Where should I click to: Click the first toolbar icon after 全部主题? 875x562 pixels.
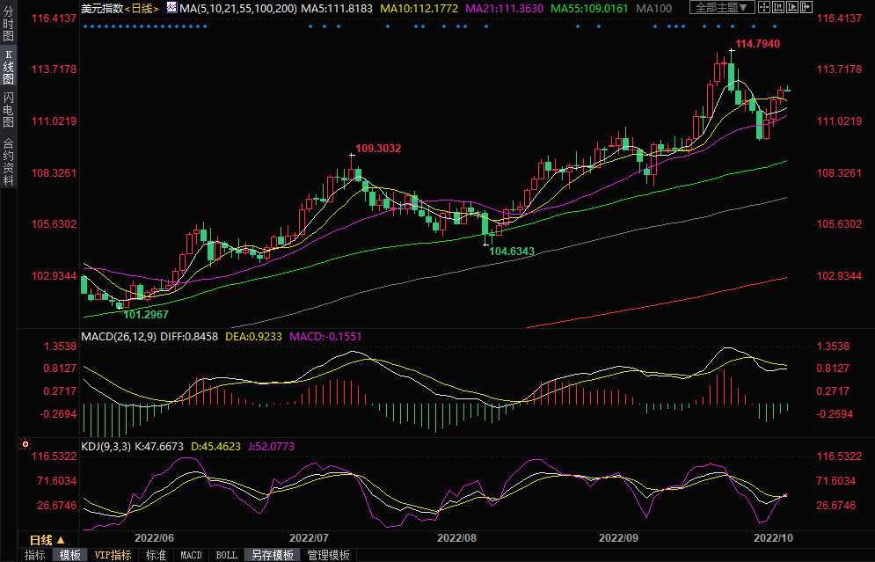click(766, 8)
